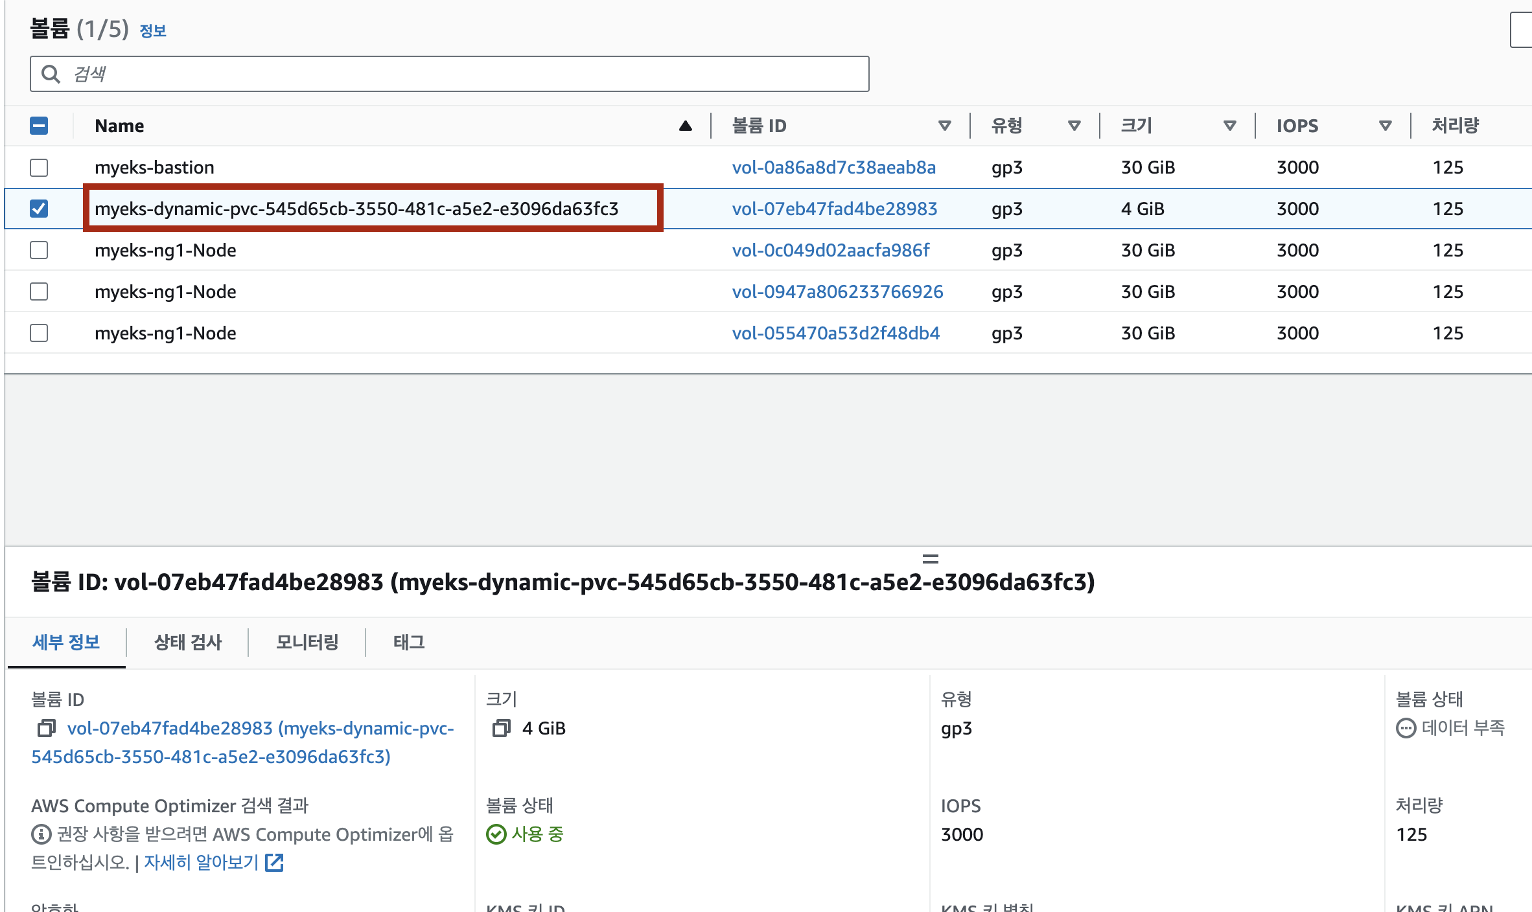Check the myeks-bastion volume checkbox
The image size is (1532, 912).
coord(39,168)
